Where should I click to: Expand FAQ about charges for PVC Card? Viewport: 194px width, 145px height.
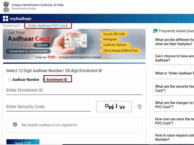click(173, 105)
